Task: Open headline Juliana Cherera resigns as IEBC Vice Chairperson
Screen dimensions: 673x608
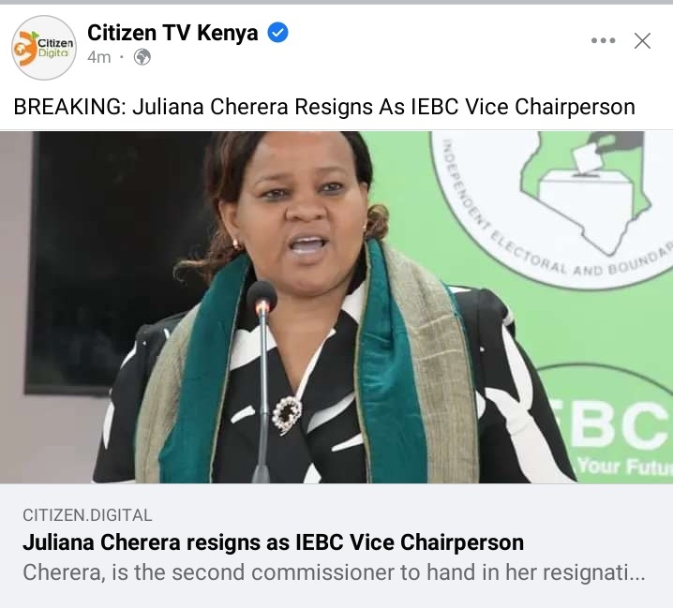Action: (x=273, y=542)
